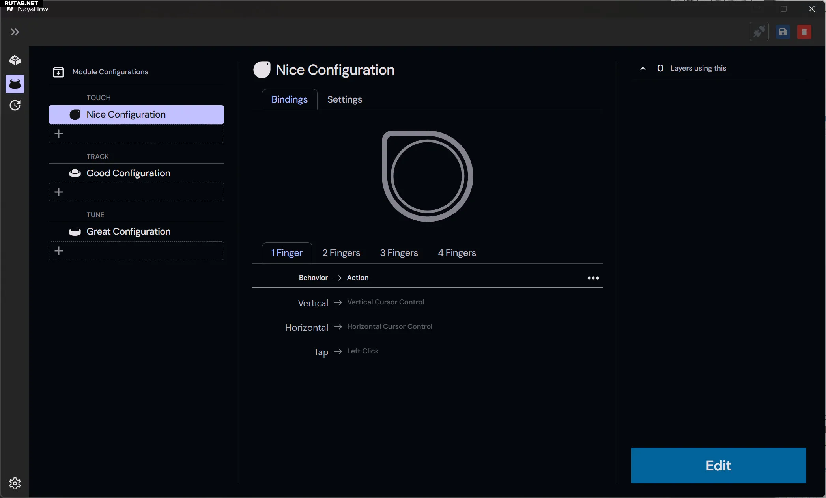The height and width of the screenshot is (498, 826).
Task: Open the keyboard layers icon in sidebar
Action: coord(15,60)
